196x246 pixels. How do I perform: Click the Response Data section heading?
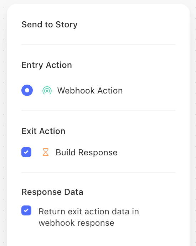click(x=52, y=192)
